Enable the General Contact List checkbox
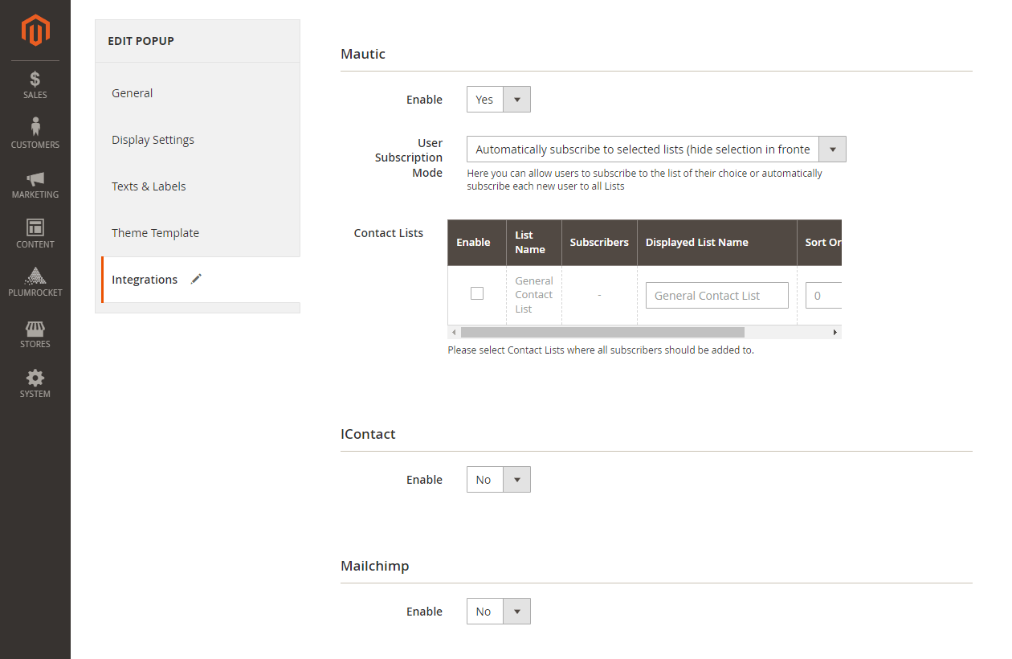The width and height of the screenshot is (1012, 659). [x=477, y=293]
